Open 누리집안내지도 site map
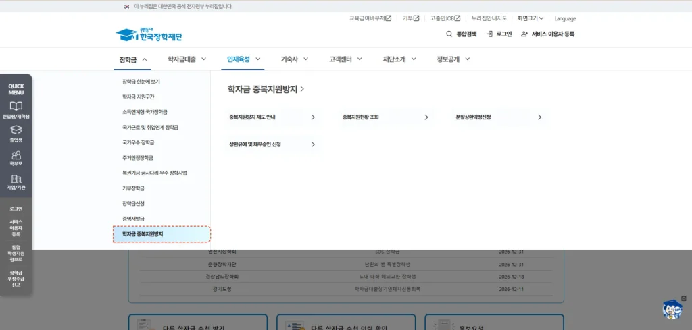Viewport: 692px width, 330px height. coord(489,18)
